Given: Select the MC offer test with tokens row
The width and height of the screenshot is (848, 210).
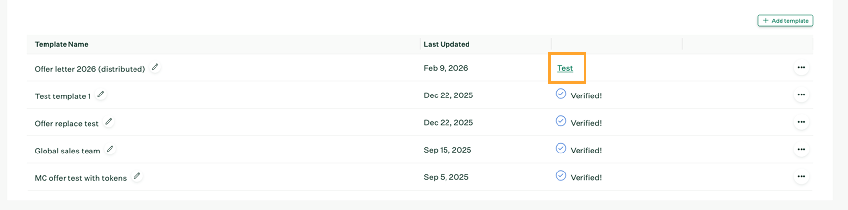Looking at the screenshot, I should pyautogui.click(x=81, y=178).
